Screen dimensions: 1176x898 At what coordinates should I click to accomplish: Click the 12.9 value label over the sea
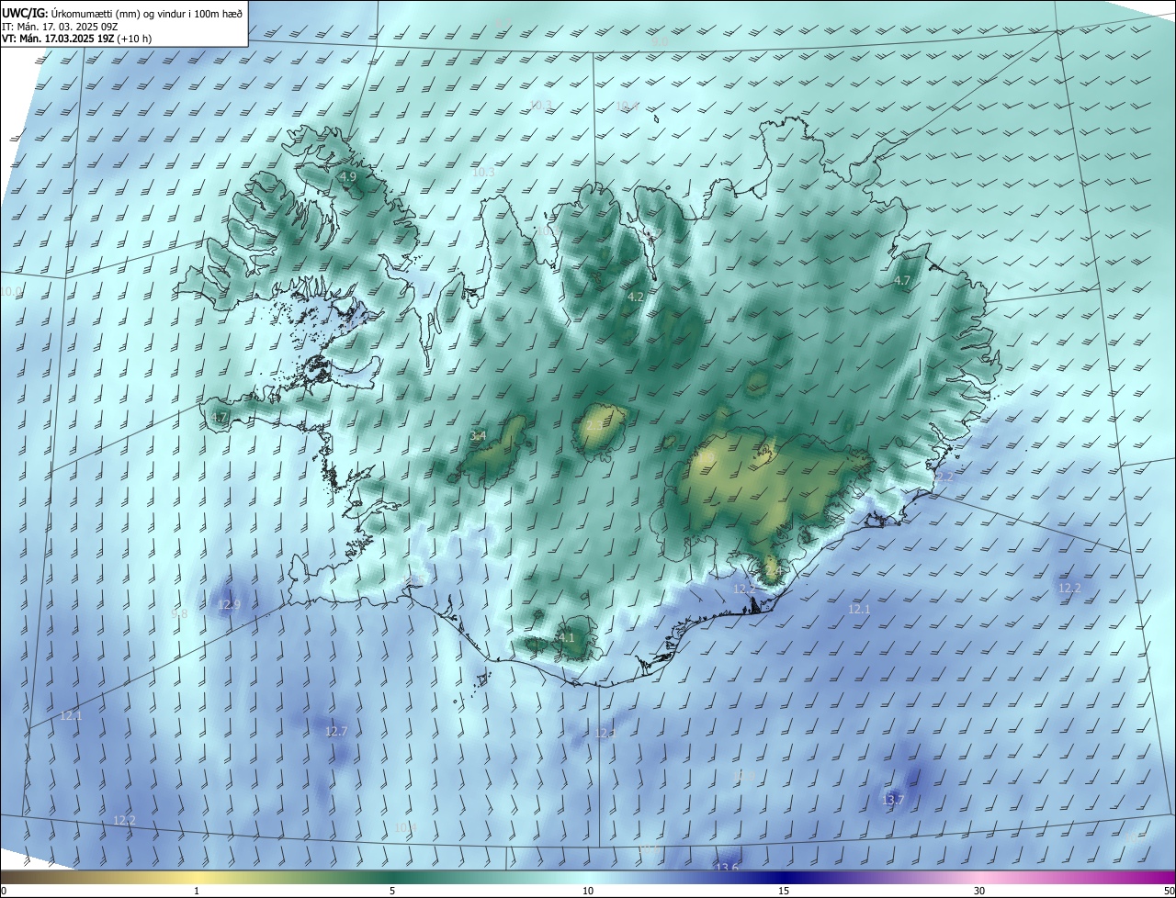pos(230,604)
